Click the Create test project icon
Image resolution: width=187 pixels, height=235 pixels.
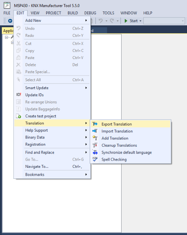tap(19, 116)
